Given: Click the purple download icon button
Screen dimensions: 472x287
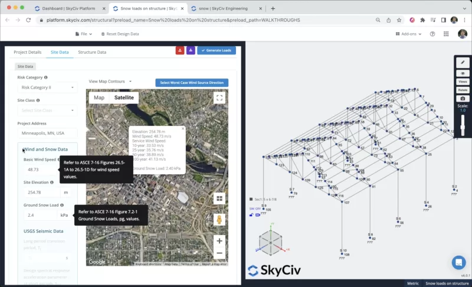Looking at the screenshot, I should point(191,50).
